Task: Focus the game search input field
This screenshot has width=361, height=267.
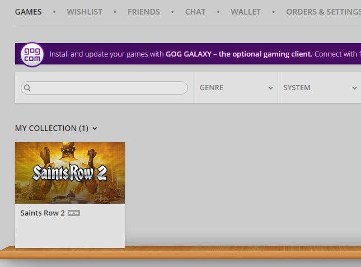Action: point(104,88)
